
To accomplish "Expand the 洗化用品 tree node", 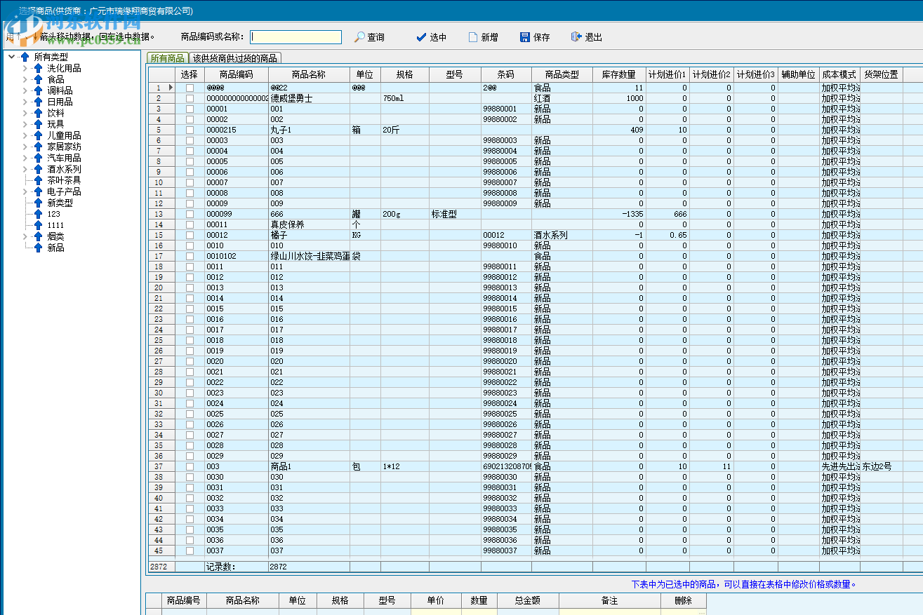I will coord(25,68).
